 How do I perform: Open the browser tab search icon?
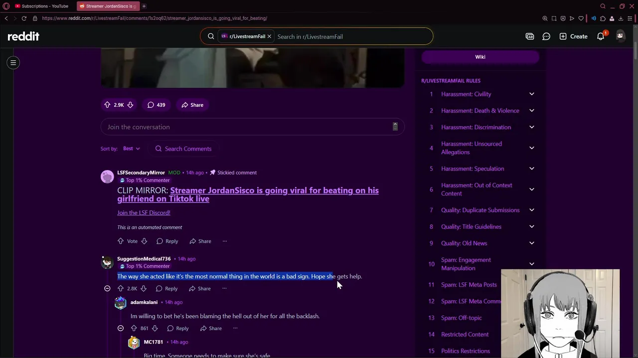pyautogui.click(x=603, y=6)
